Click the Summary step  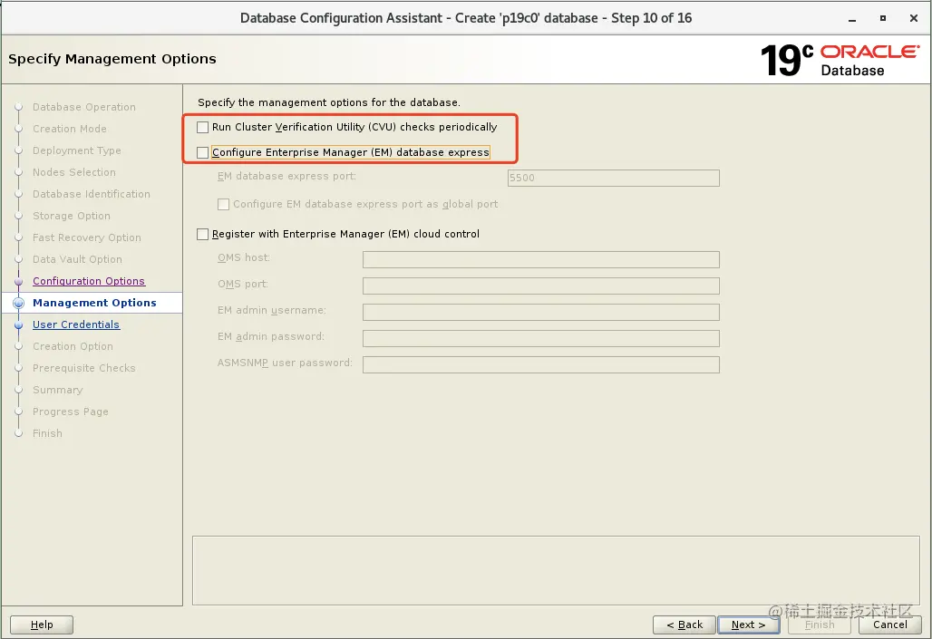pyautogui.click(x=58, y=390)
